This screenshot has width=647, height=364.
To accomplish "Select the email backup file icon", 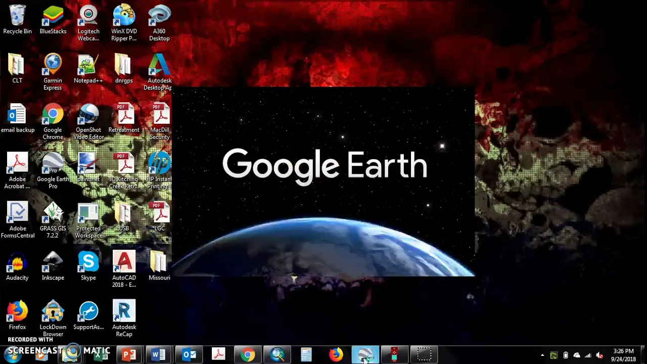I will click(x=17, y=119).
